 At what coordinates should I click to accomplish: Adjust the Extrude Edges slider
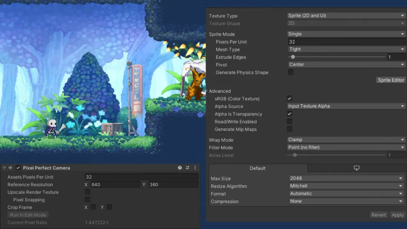point(293,57)
